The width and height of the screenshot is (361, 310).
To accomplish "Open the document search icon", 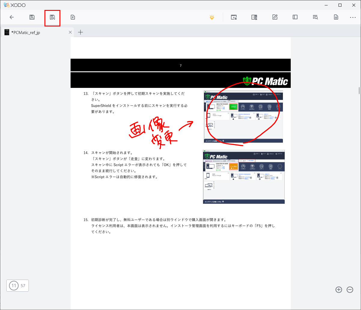I will [x=315, y=17].
